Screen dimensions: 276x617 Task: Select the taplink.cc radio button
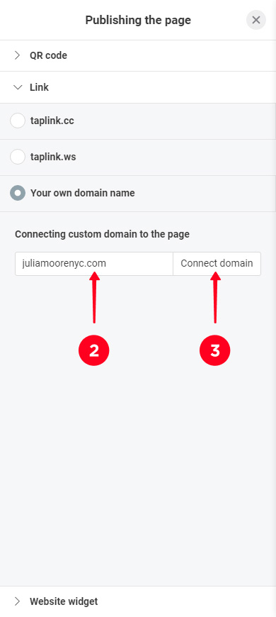point(18,121)
